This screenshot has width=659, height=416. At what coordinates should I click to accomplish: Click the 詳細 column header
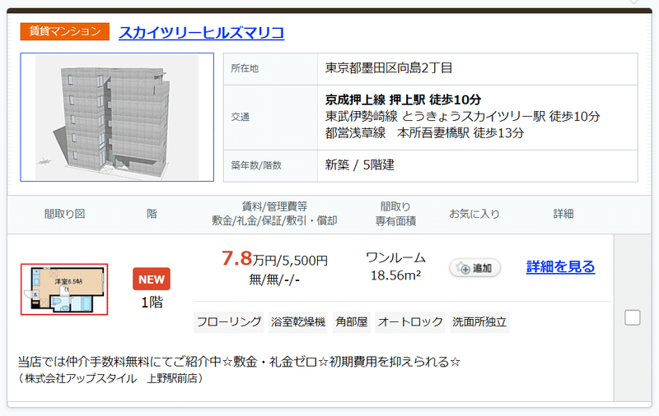[x=563, y=214]
